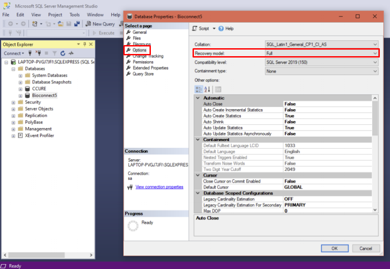Screen dimensions: 390x269
Task: Click the Default Cursor GLOBAL value
Action: click(327, 187)
